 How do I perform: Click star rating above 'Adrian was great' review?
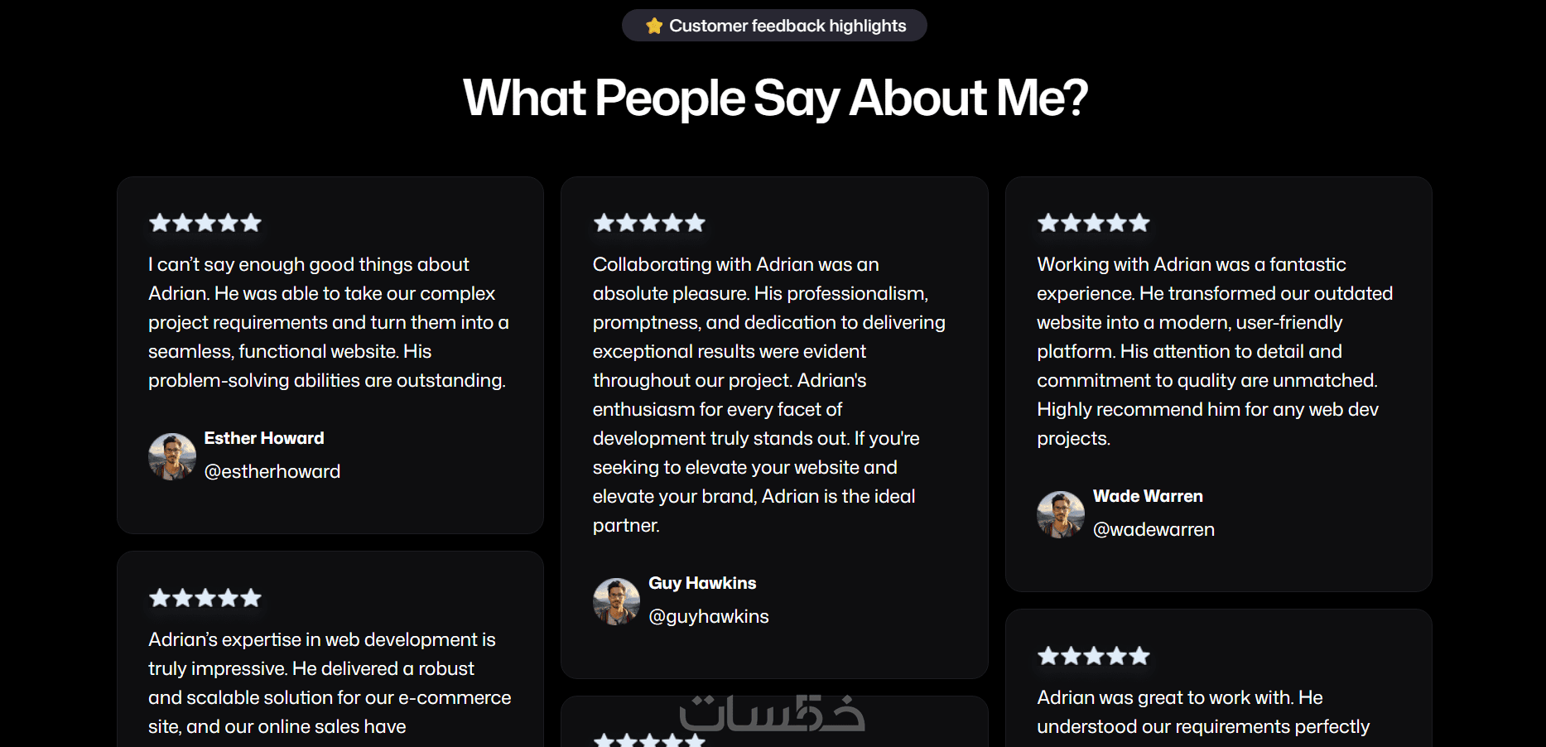pos(1094,656)
